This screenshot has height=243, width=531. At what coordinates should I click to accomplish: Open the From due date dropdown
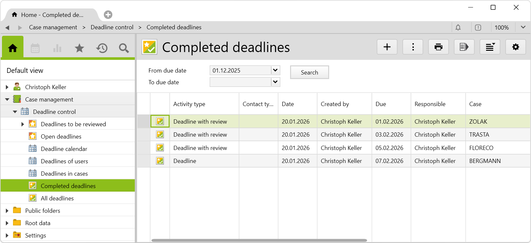tap(275, 70)
